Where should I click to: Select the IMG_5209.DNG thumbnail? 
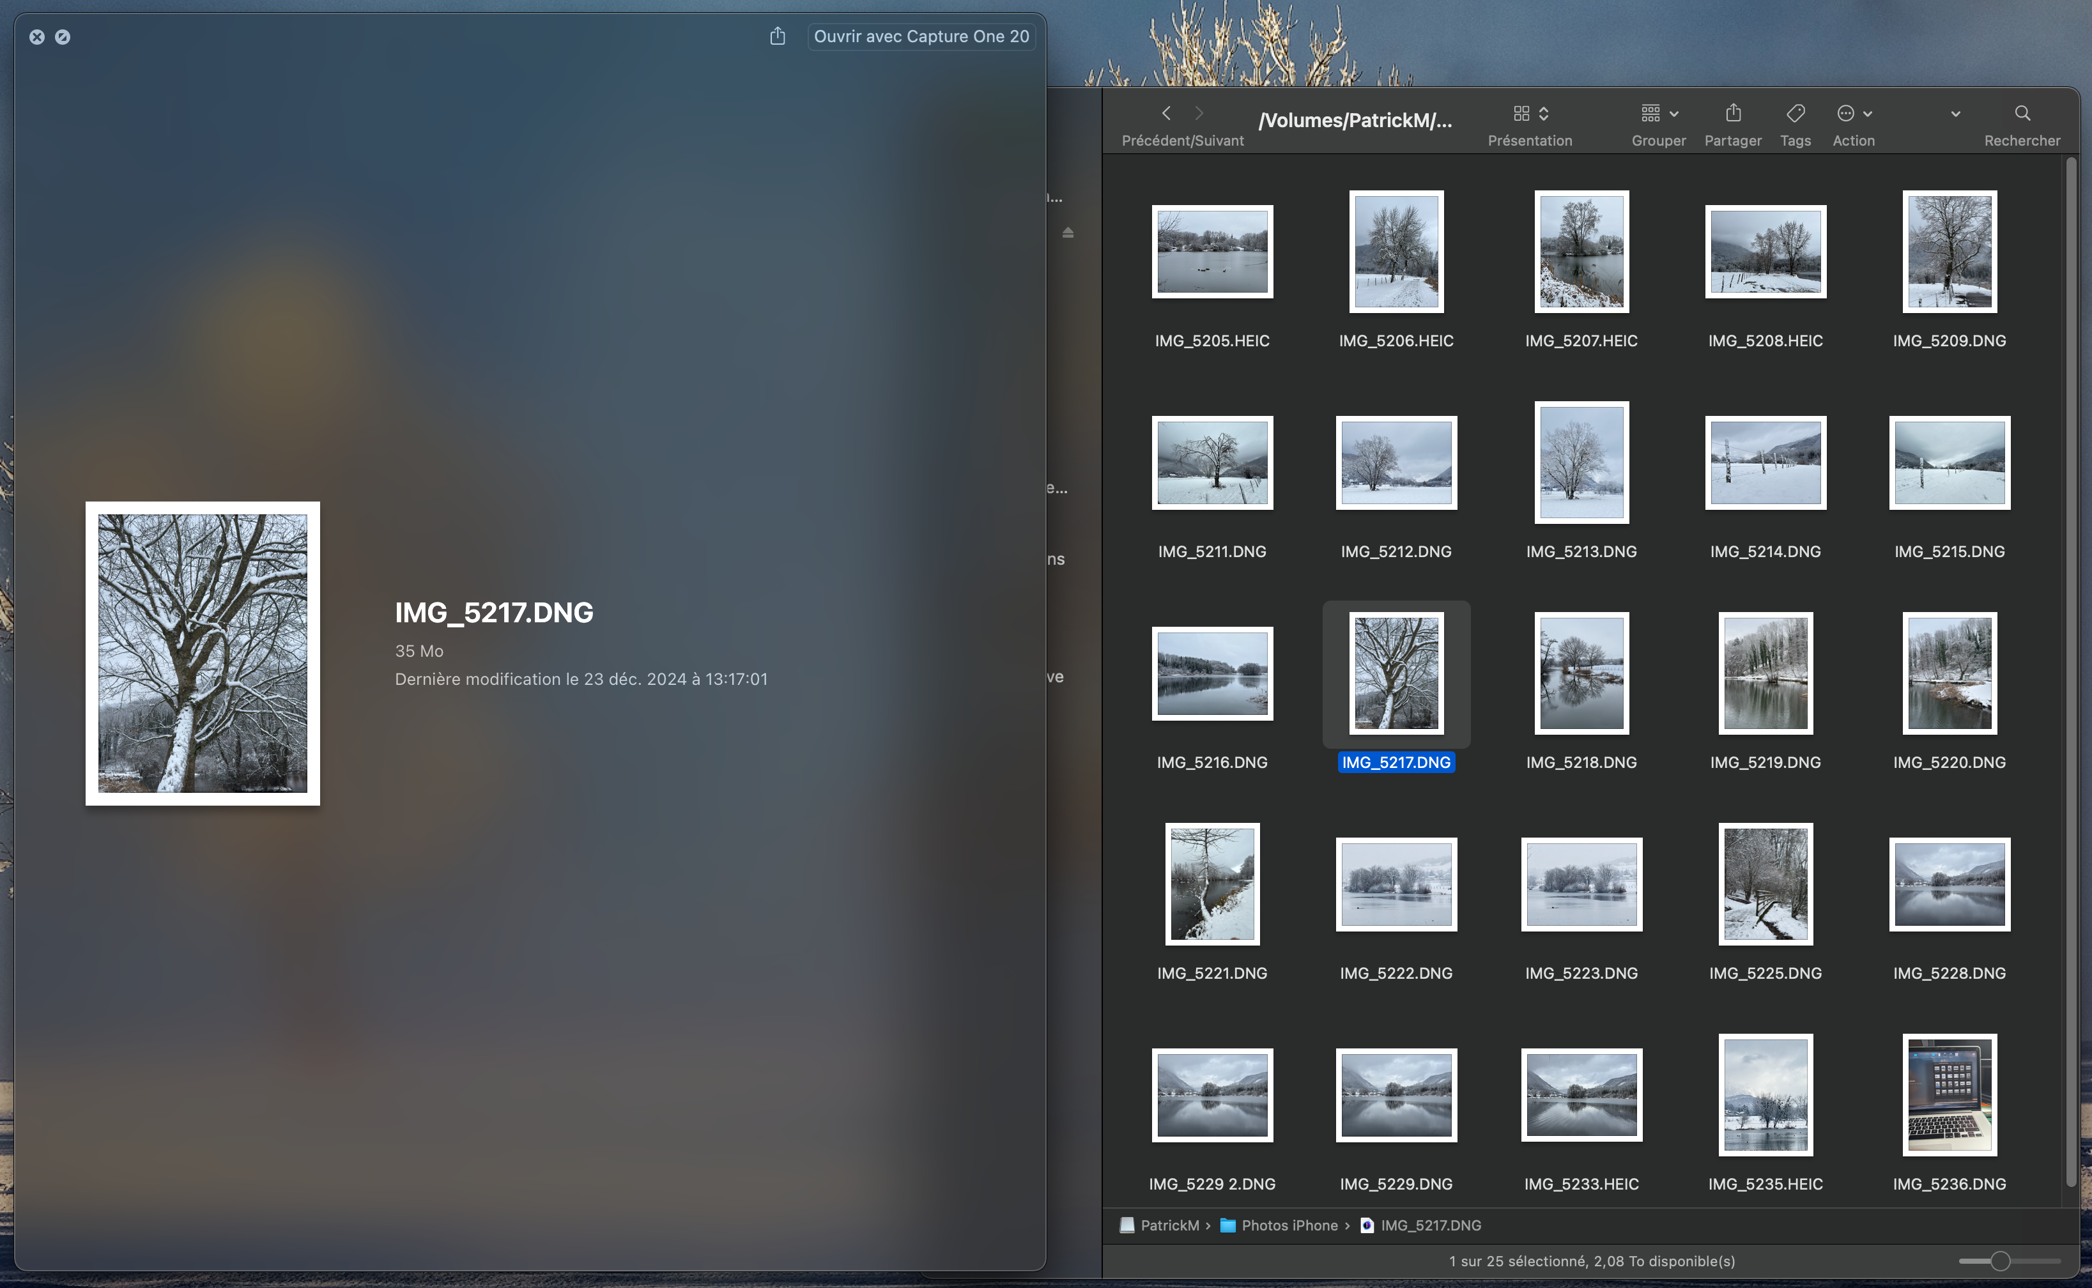(x=1950, y=251)
